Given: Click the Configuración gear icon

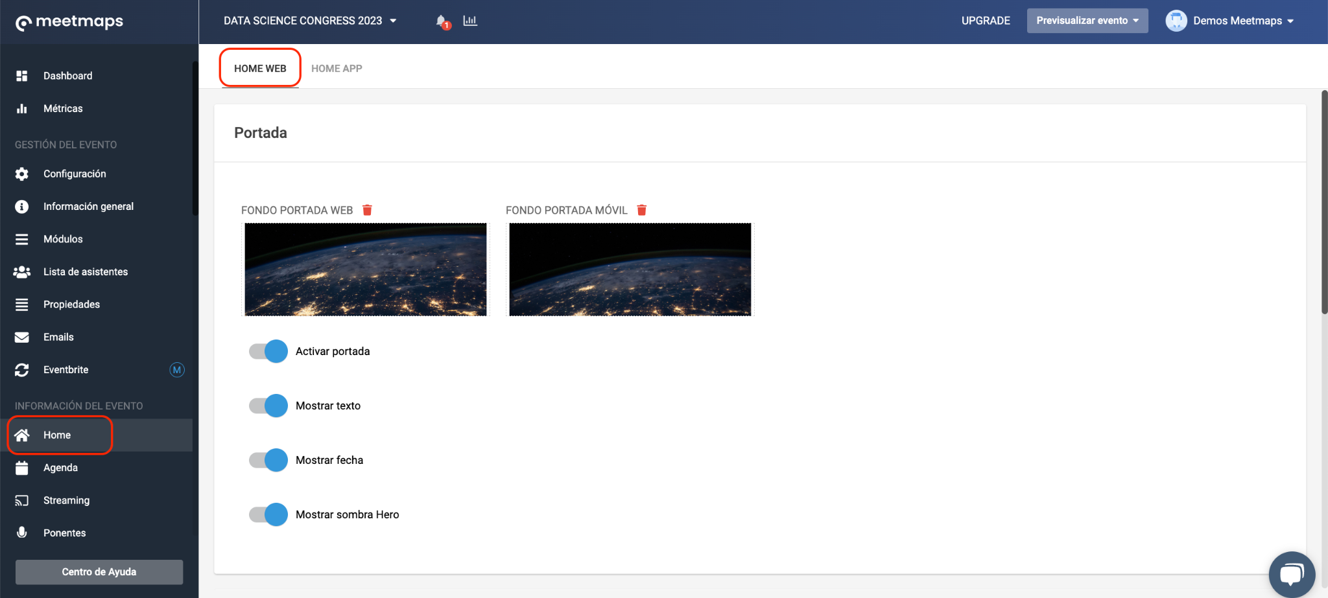Looking at the screenshot, I should (x=22, y=174).
